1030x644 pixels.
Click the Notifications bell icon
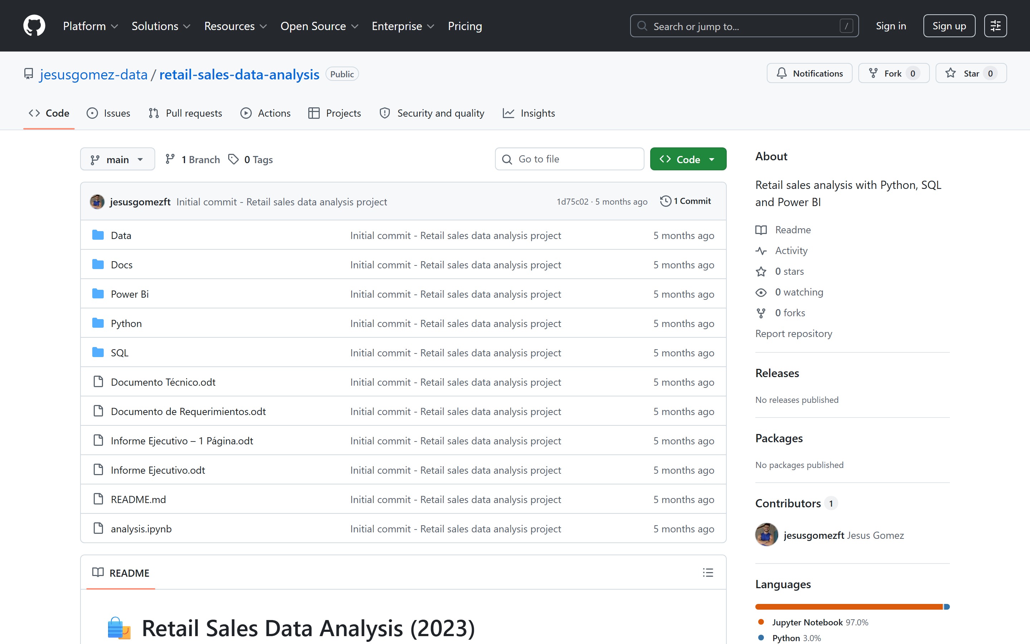(781, 73)
